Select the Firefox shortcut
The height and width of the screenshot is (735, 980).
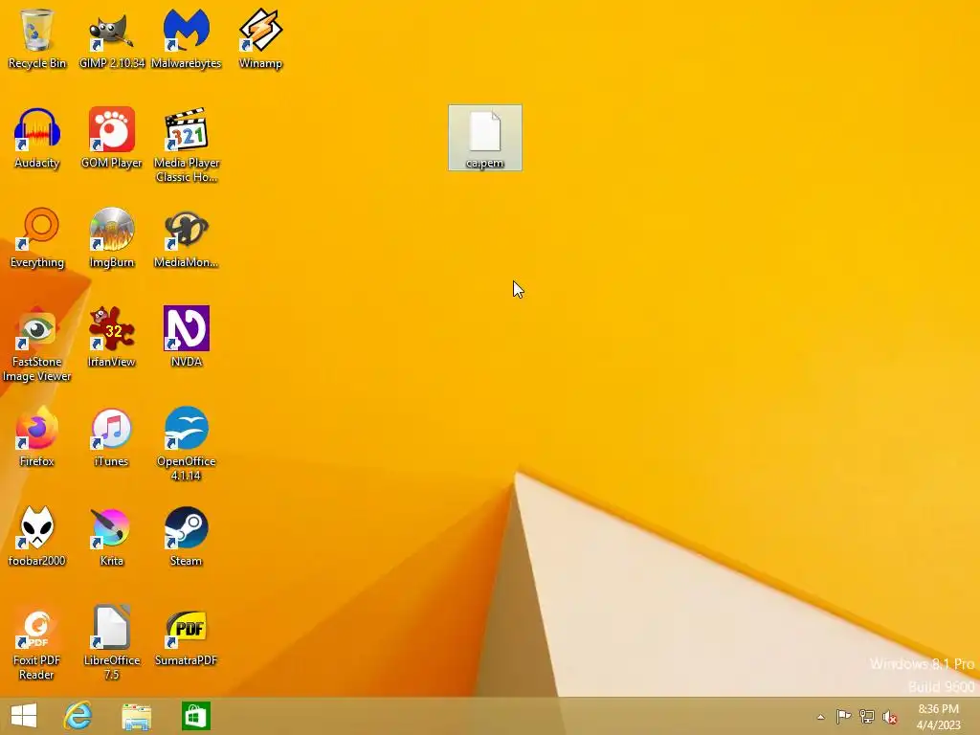37,436
